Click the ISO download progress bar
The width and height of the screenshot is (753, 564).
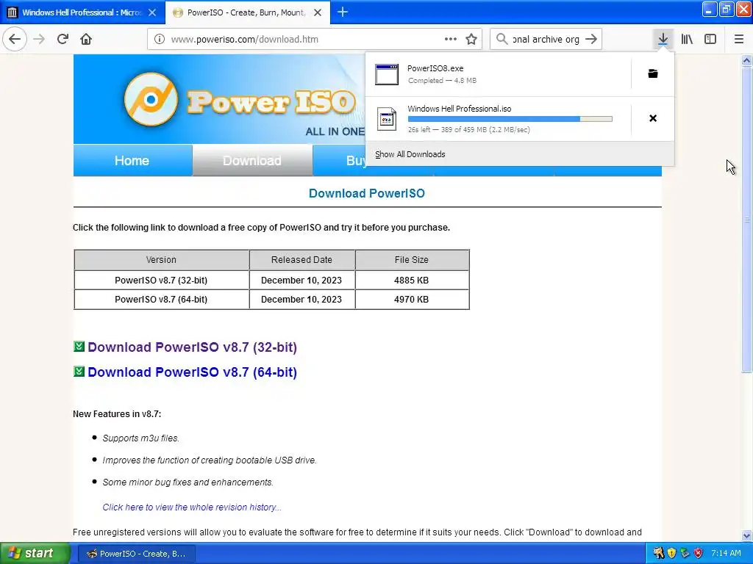510,119
